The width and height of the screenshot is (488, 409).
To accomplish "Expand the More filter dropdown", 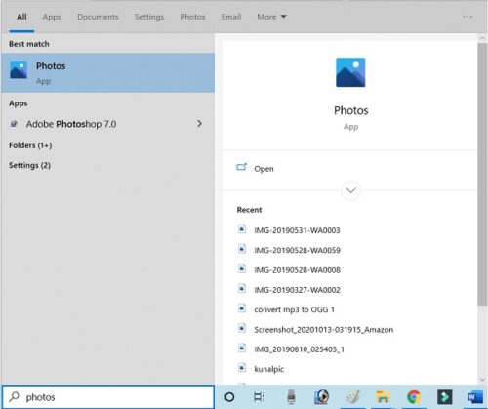I will pos(271,17).
